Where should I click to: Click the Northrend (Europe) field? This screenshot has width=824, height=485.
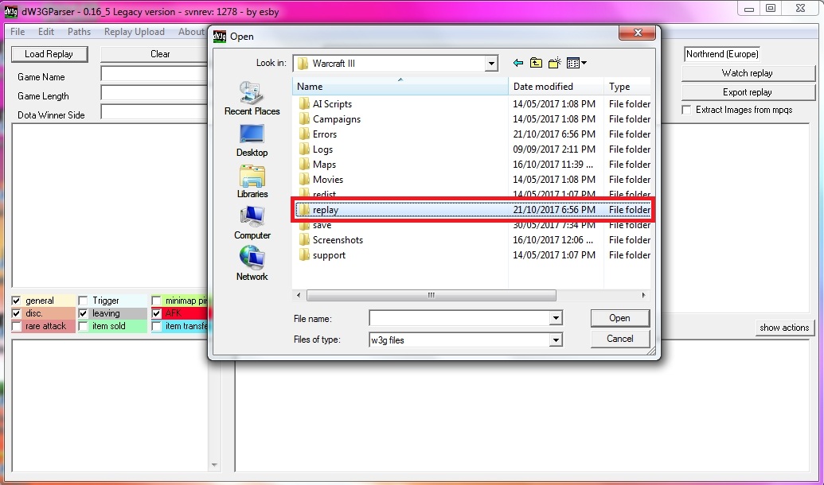[721, 54]
